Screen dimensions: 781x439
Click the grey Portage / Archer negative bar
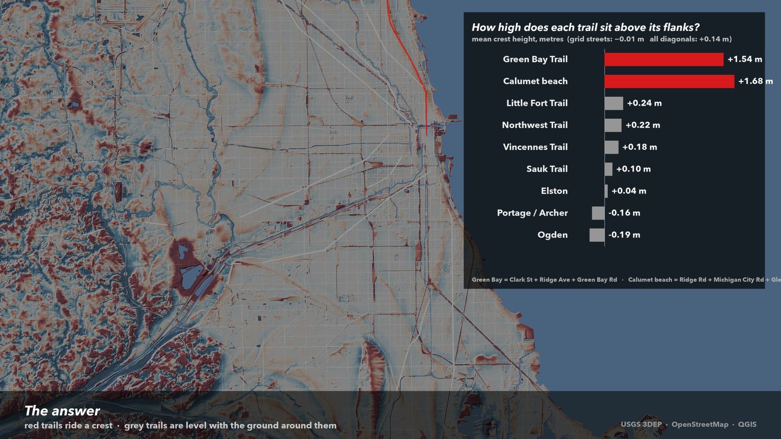click(598, 213)
